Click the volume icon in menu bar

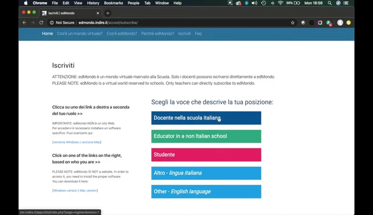point(254,3)
